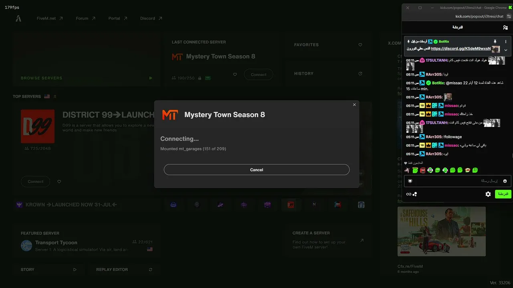Screen dimensions: 513x288
Task: Open the Safehouse in the Hills news image
Action: pos(442,231)
